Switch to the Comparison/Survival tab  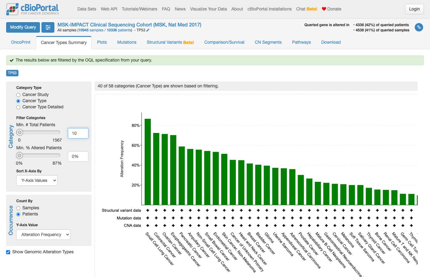tap(224, 42)
